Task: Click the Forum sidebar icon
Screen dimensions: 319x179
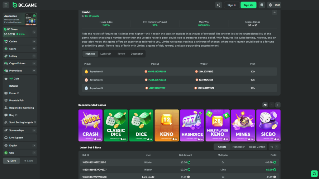Action: 6,93
